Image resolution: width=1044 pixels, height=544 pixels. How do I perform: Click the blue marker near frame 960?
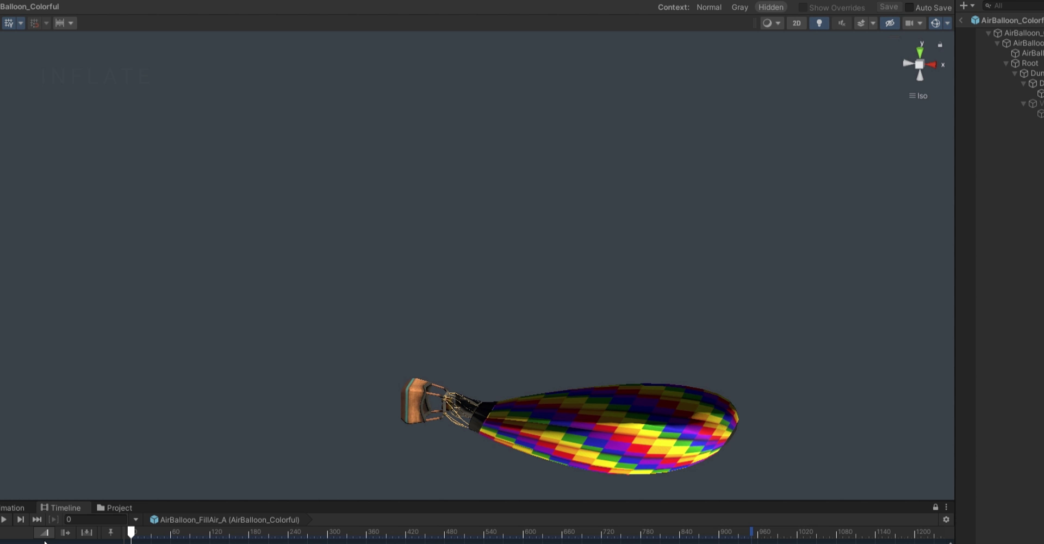click(751, 531)
